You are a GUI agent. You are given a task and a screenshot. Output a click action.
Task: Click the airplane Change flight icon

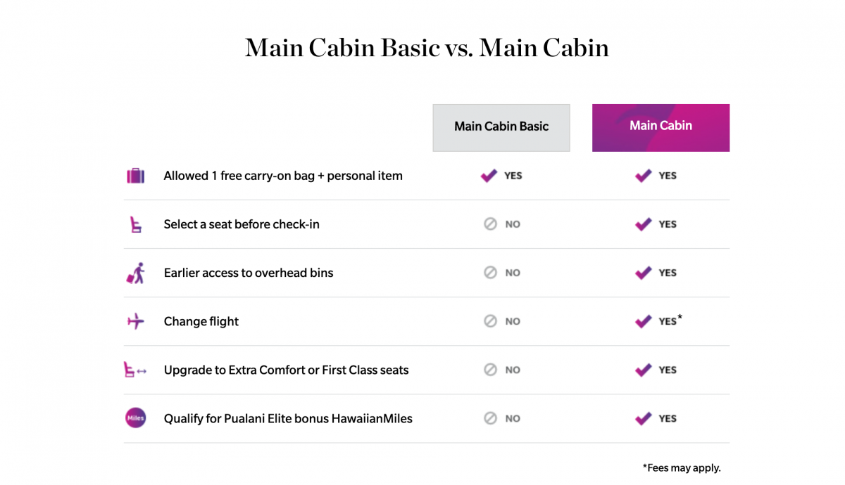(x=135, y=321)
